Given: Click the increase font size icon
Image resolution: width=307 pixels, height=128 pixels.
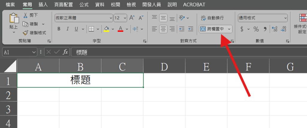Looking at the screenshot, I should click(132, 18).
